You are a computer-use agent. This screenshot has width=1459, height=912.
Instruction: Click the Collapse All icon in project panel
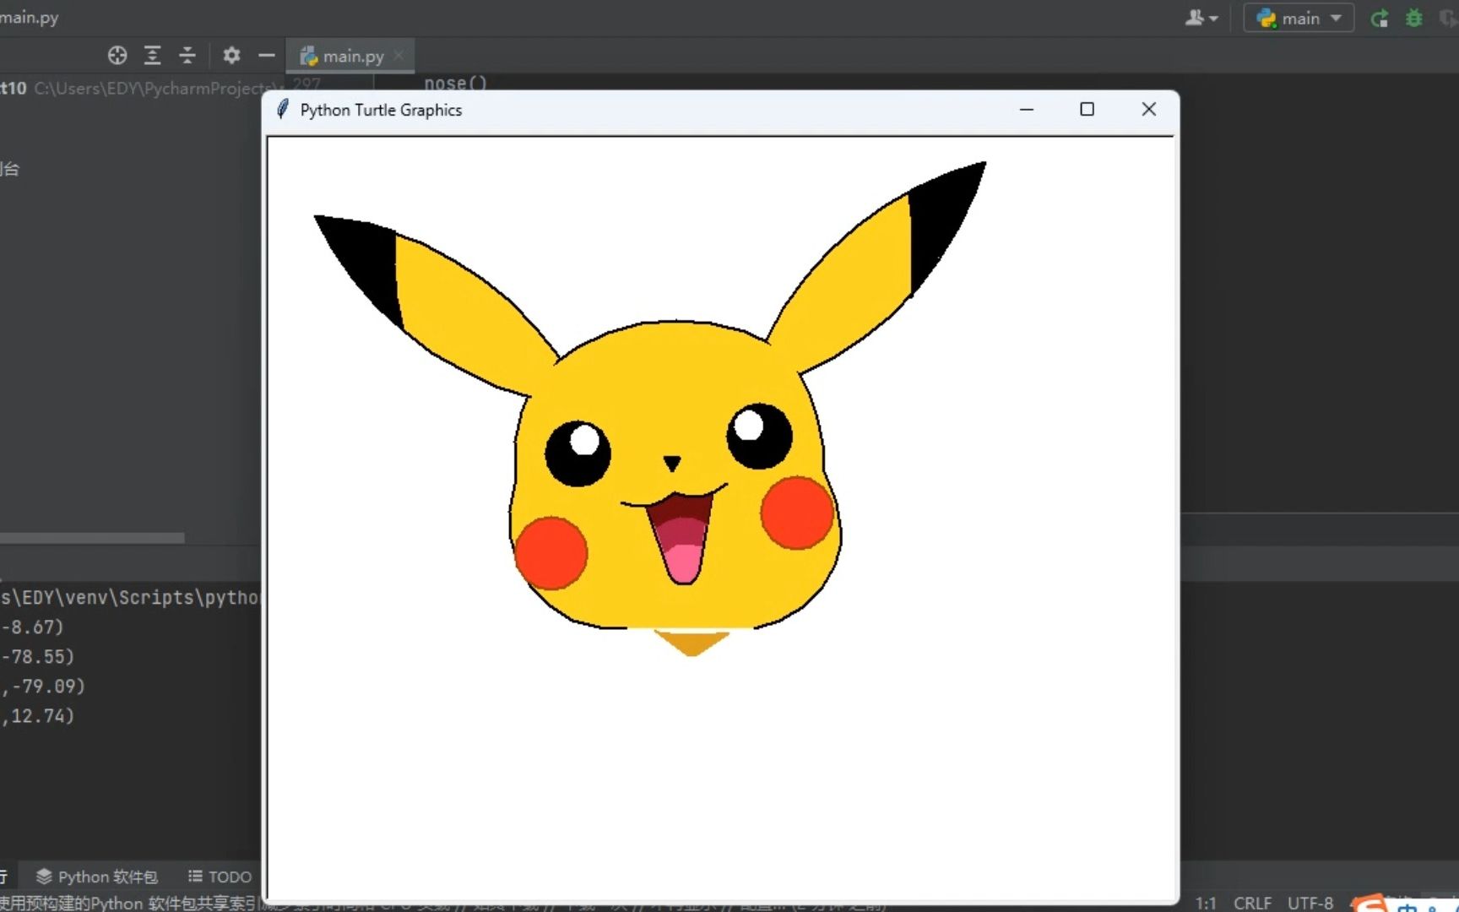[x=187, y=56]
